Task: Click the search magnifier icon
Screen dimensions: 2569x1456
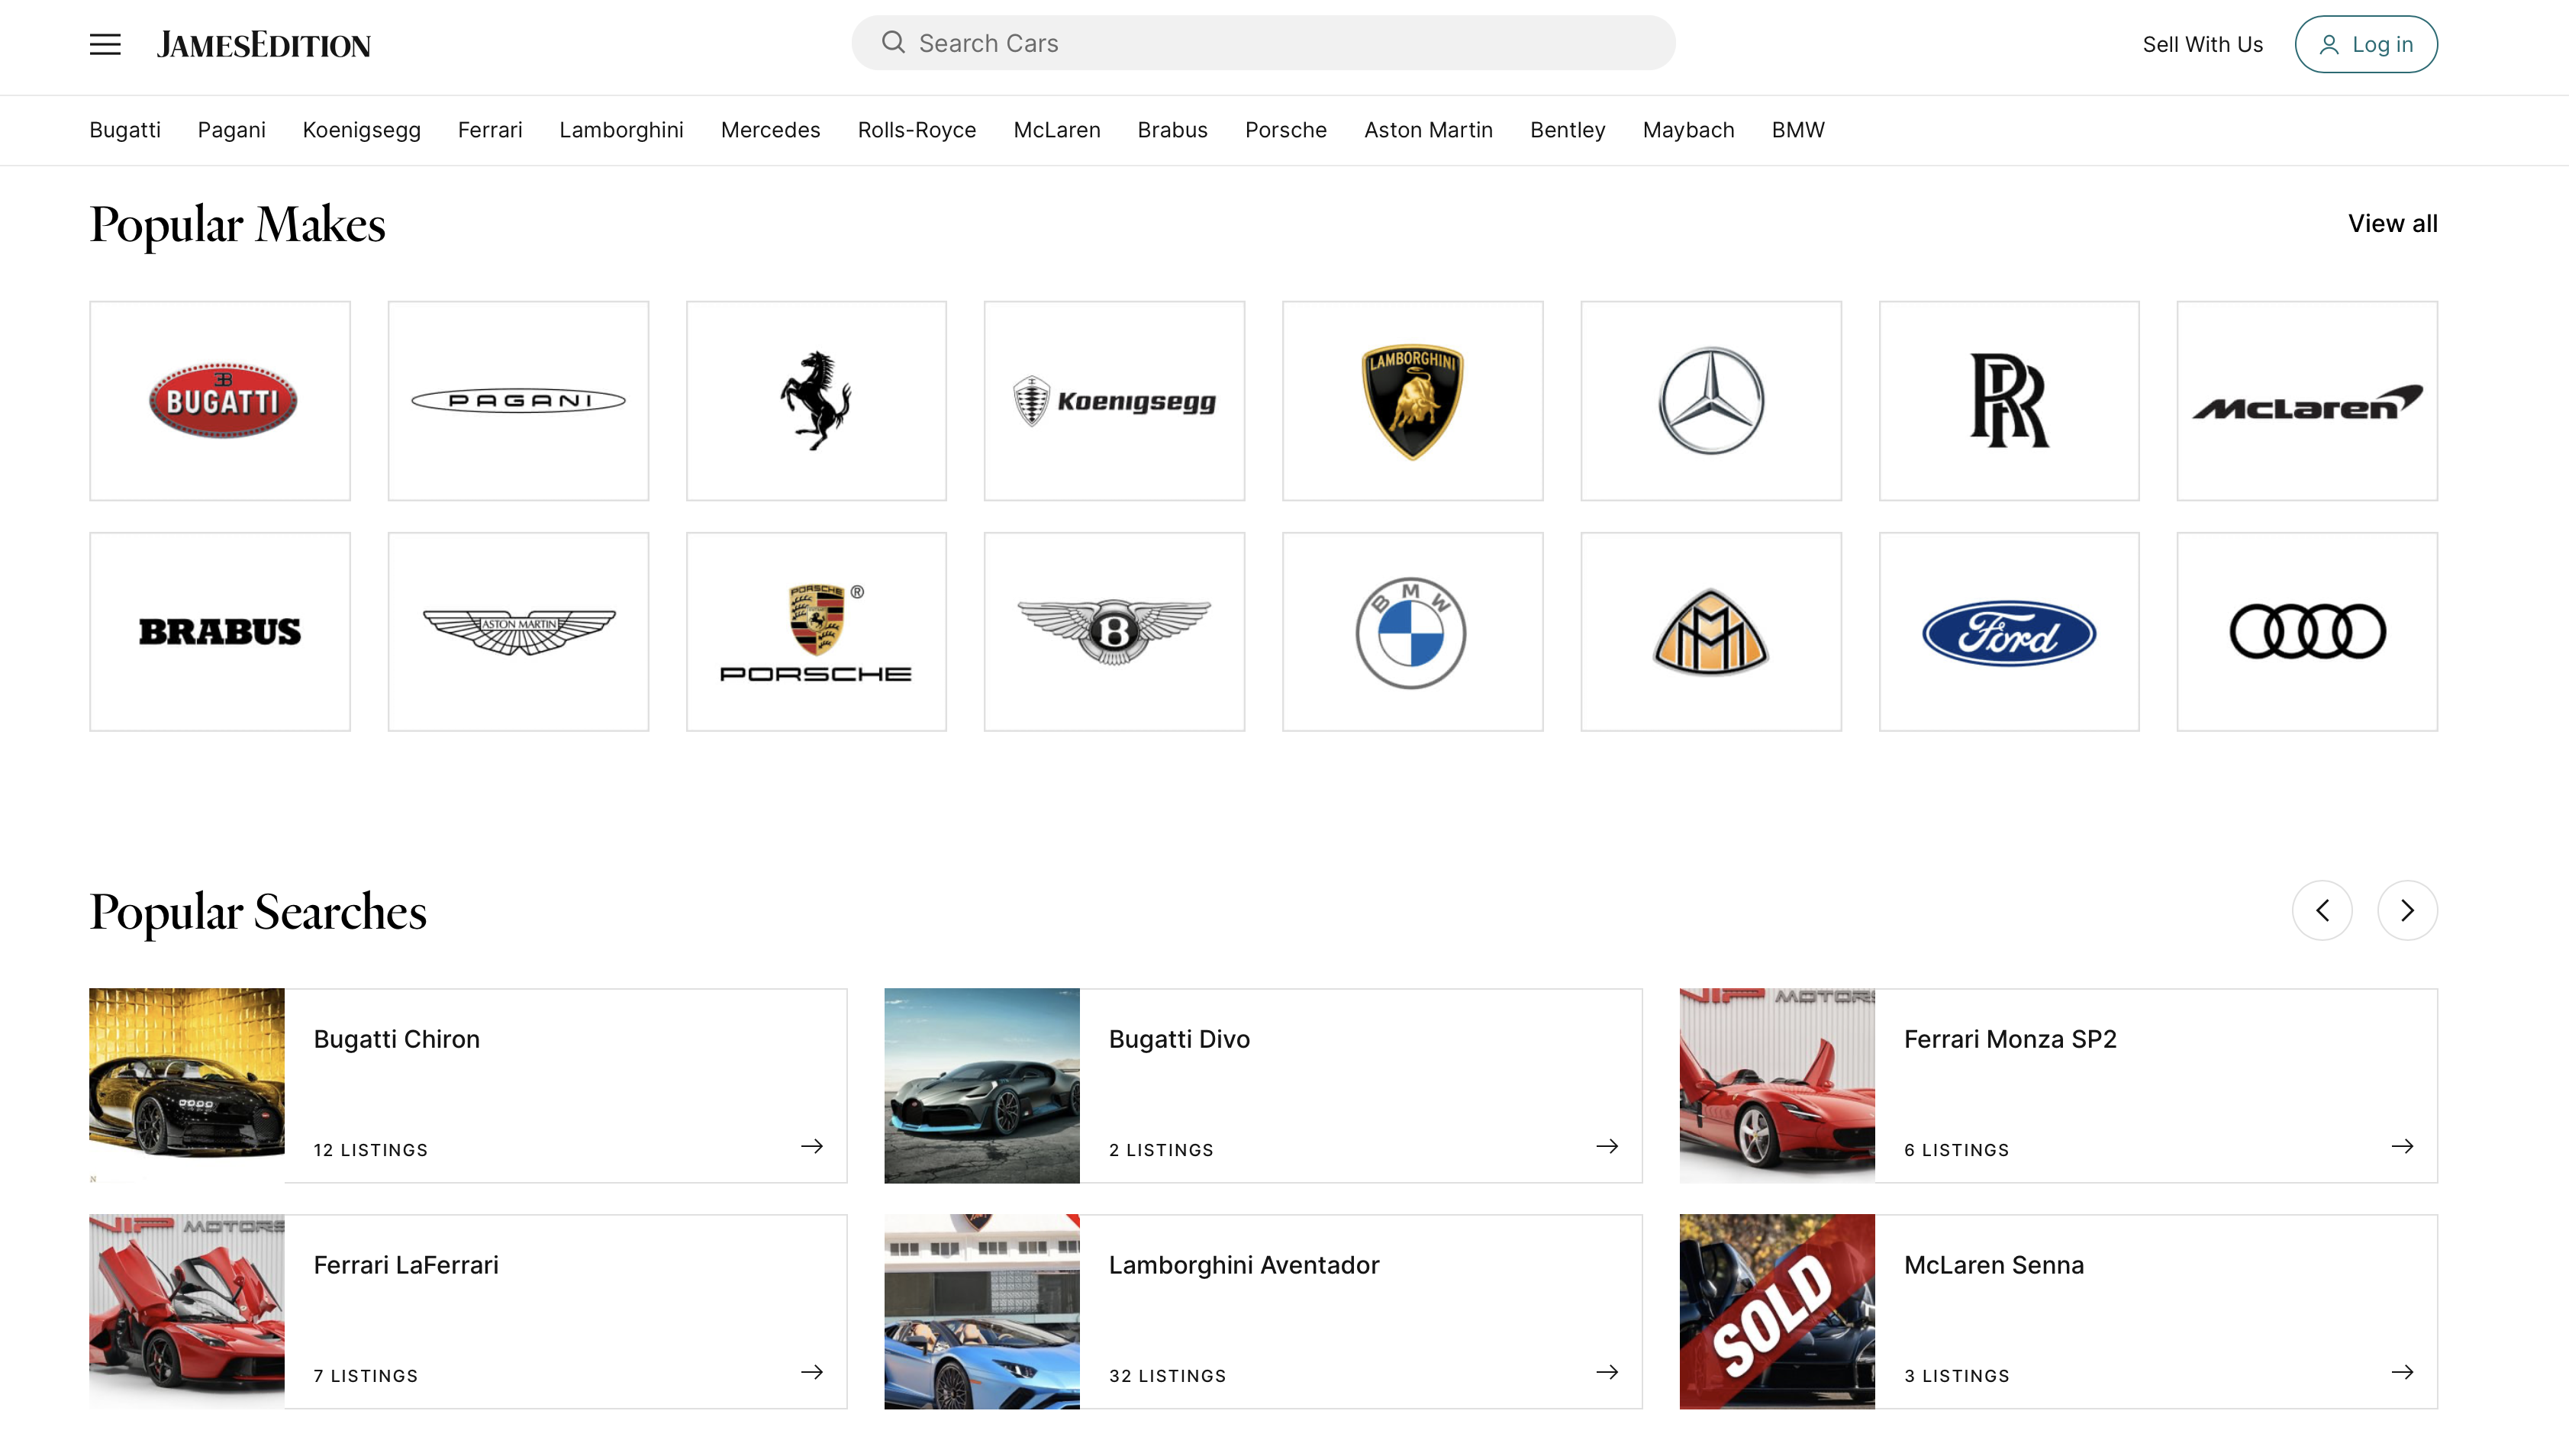Action: click(x=893, y=42)
